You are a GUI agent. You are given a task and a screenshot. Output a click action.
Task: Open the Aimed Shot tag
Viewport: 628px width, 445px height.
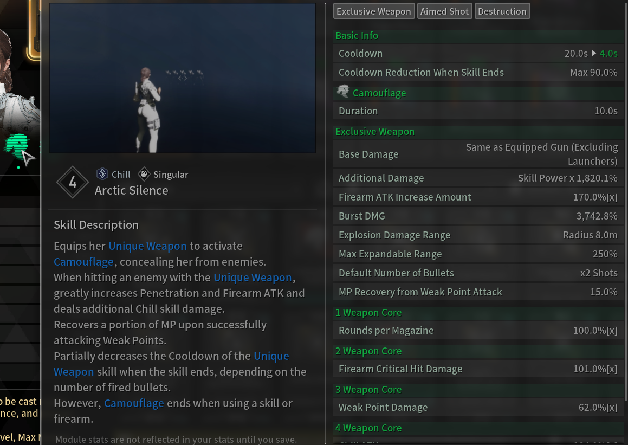click(x=444, y=11)
